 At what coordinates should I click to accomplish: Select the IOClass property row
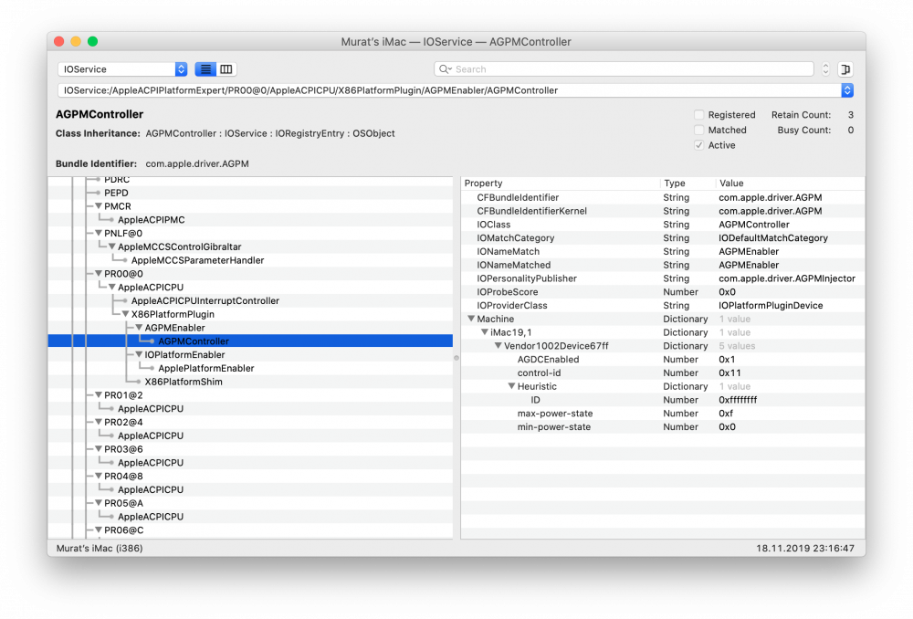(663, 225)
